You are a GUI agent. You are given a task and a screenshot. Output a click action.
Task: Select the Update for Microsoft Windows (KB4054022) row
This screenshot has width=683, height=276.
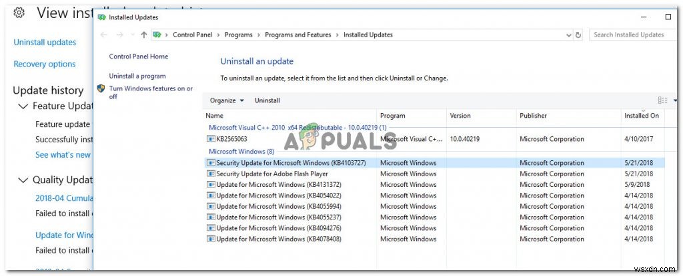tap(434, 196)
